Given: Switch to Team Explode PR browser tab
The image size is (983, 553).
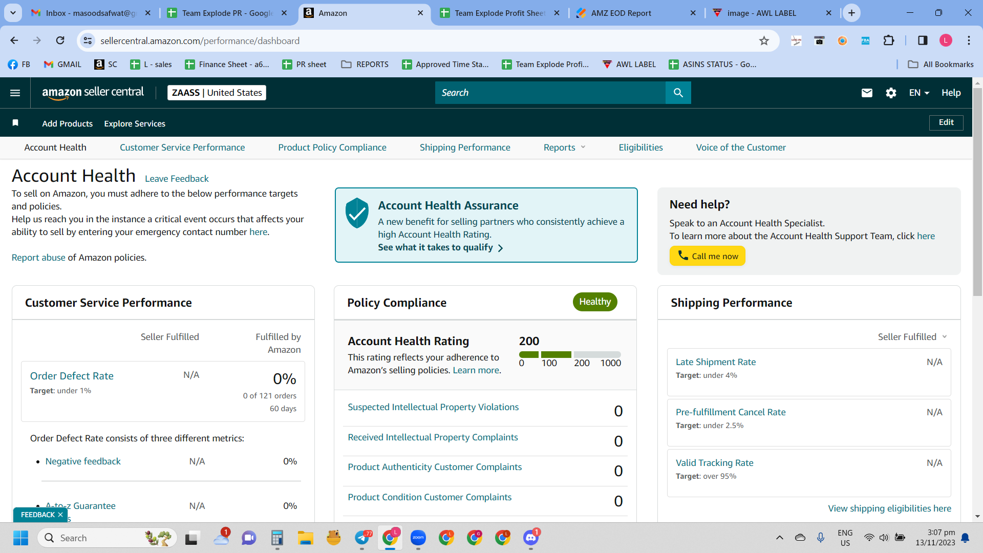Looking at the screenshot, I should click(228, 13).
